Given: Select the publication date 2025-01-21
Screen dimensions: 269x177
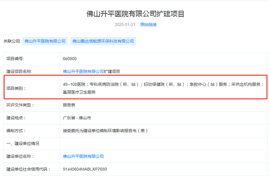Looking at the screenshot, I should point(125,25).
